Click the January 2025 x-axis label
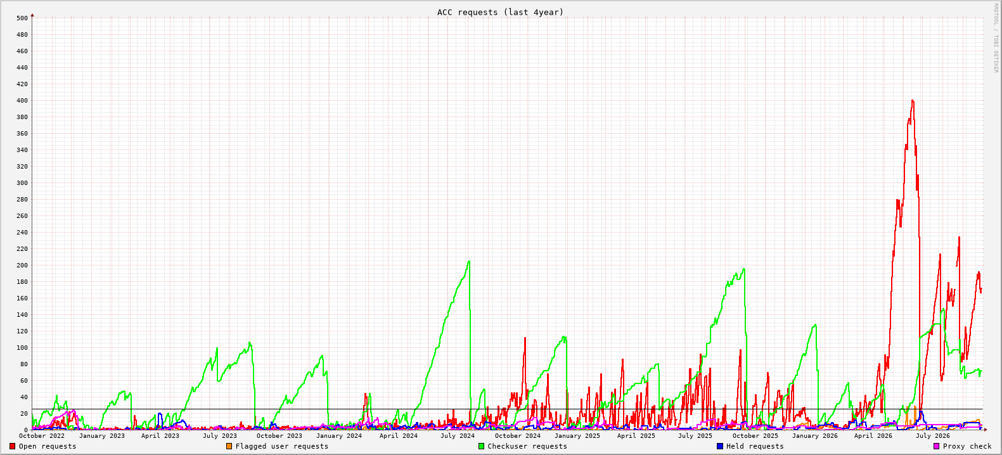The height and width of the screenshot is (455, 1002). (x=577, y=435)
